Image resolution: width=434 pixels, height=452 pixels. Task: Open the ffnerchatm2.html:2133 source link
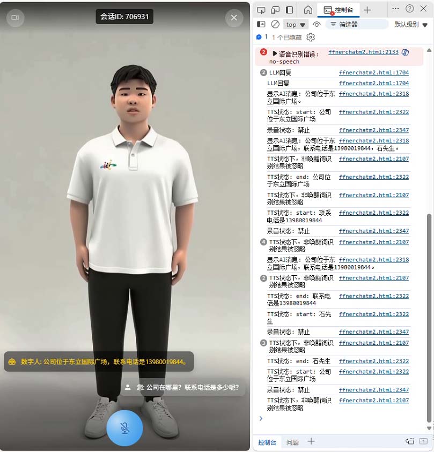[363, 52]
